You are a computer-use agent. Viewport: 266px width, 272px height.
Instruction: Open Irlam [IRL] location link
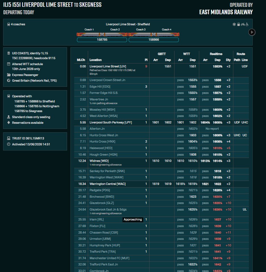(97, 219)
